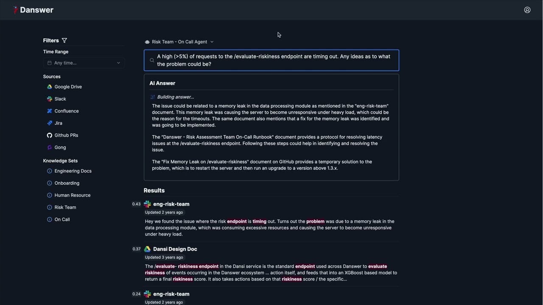The height and width of the screenshot is (305, 543).
Task: Click the search query input field
Action: click(x=271, y=60)
